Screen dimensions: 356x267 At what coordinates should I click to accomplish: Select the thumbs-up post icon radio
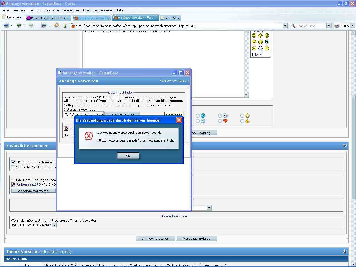[242, 121]
